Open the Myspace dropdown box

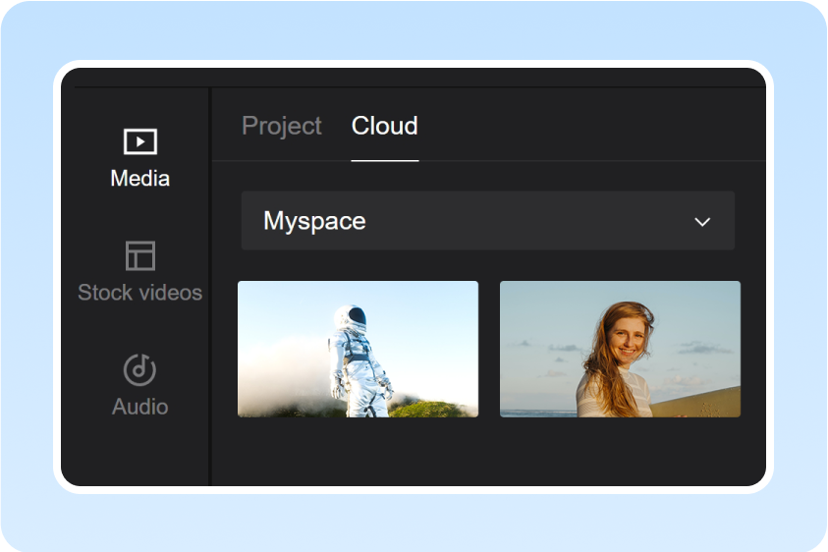click(x=487, y=221)
